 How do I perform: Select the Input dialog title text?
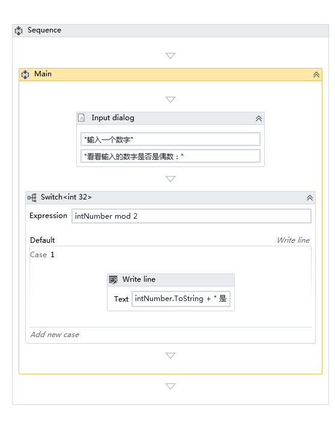(x=113, y=118)
